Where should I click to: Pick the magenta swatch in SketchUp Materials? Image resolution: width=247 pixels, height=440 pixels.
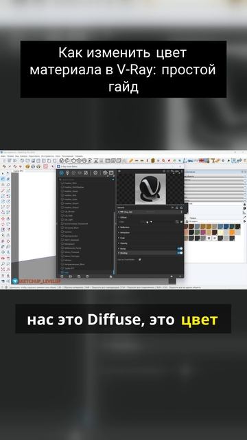click(x=203, y=232)
